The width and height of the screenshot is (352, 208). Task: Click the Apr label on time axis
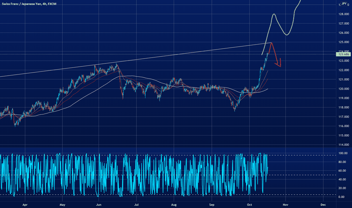[x=25, y=205]
